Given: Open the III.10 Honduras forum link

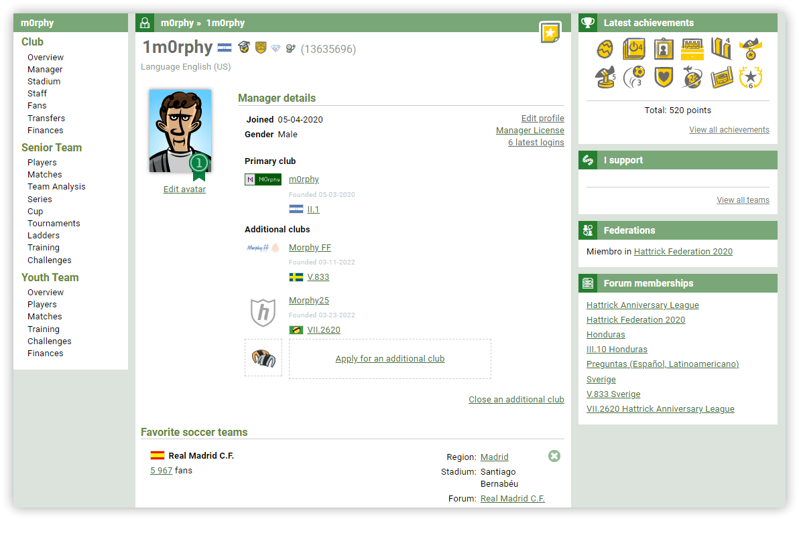Looking at the screenshot, I should point(617,349).
